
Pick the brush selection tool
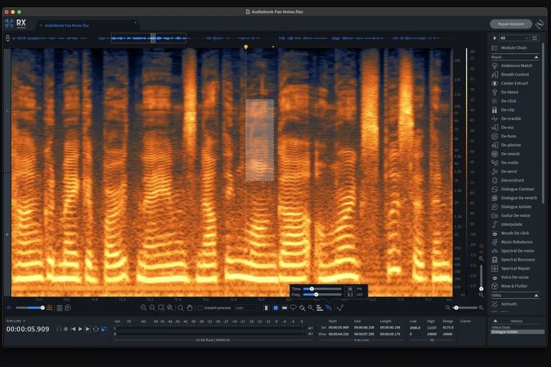[302, 307]
